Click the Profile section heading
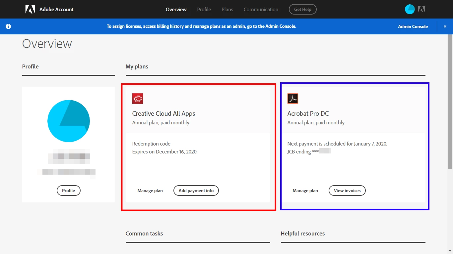This screenshot has height=254, width=453. [x=31, y=66]
